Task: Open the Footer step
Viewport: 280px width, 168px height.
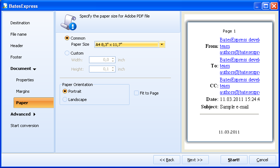Action: coord(16,57)
